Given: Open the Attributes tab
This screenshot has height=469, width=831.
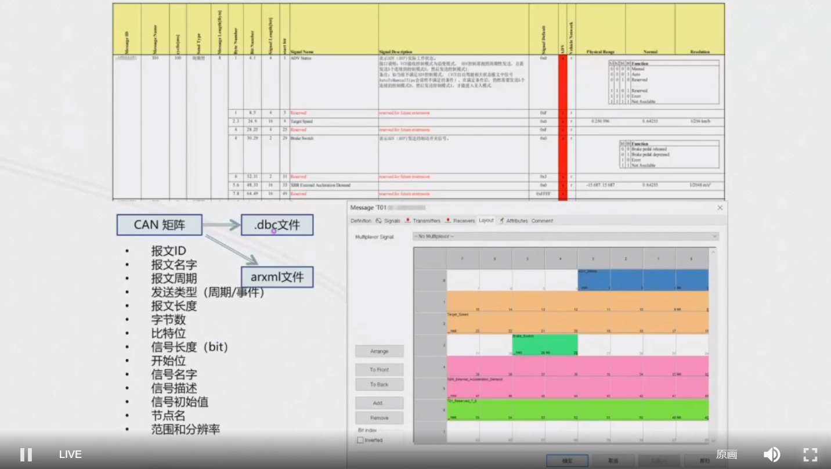Looking at the screenshot, I should [x=513, y=221].
